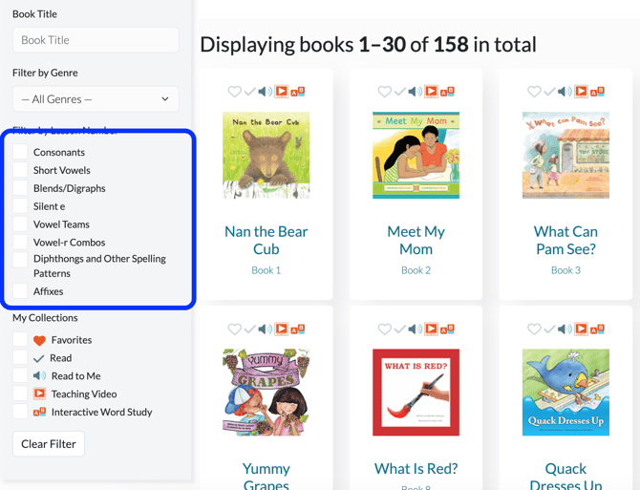Open word study icon for Meet My Mom
Viewport: 640px width, 490px height.
tap(447, 92)
